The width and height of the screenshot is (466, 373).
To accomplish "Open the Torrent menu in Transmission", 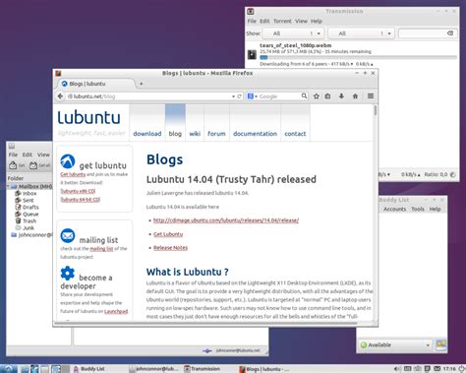I will click(282, 21).
